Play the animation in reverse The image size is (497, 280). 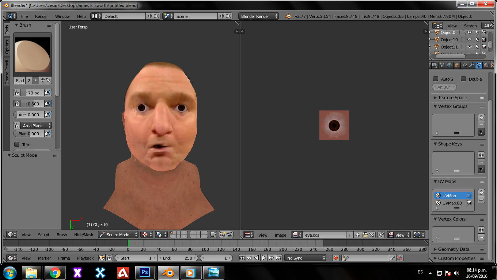[257, 258]
